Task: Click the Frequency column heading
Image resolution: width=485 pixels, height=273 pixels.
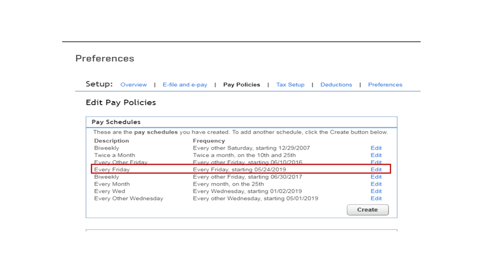Action: pos(209,141)
